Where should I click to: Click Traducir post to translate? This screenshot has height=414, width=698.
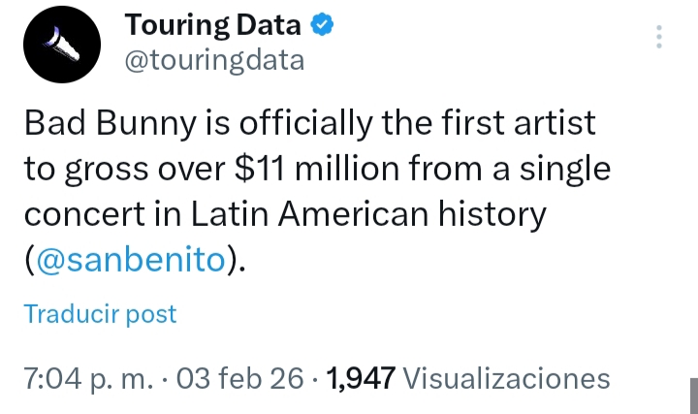(x=100, y=314)
